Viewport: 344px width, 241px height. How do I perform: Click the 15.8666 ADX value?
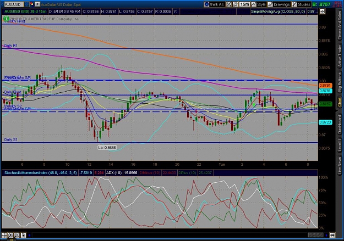(x=130, y=173)
